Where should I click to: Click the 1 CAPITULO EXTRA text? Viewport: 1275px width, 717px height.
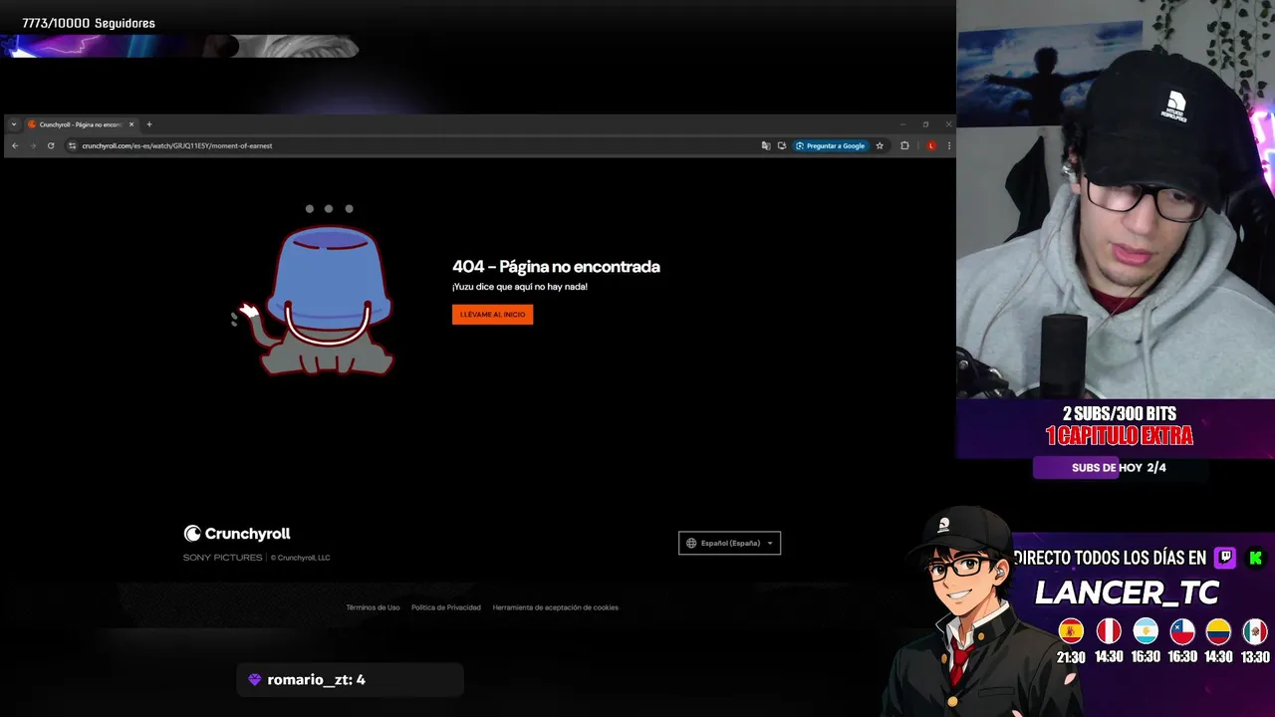pyautogui.click(x=1119, y=436)
